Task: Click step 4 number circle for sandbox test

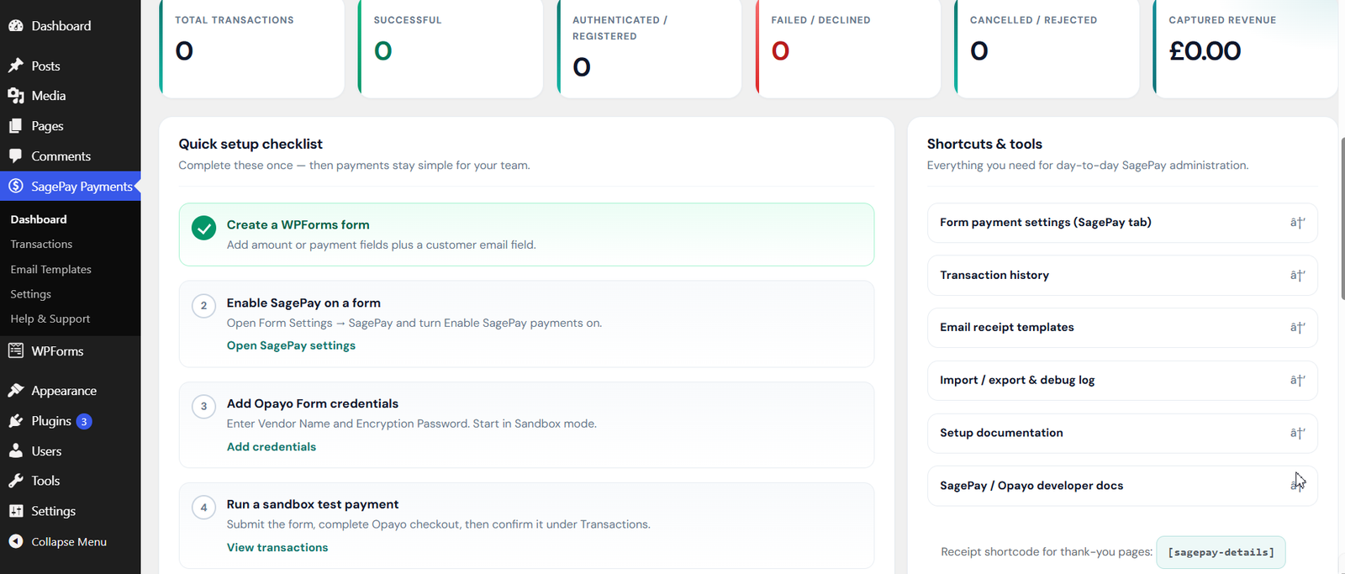Action: (x=203, y=507)
